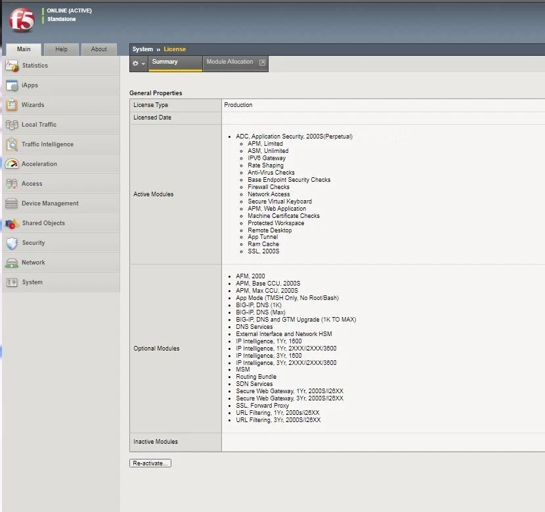This screenshot has height=512, width=545.
Task: Open the iApps section icon
Action: (x=12, y=85)
